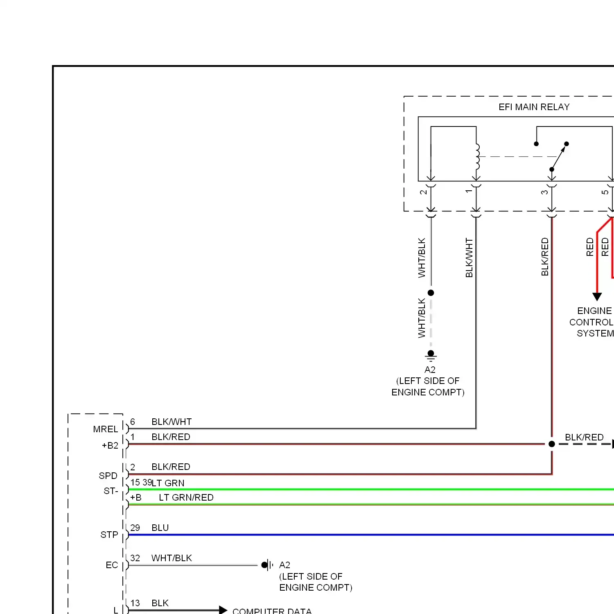The height and width of the screenshot is (614, 614).
Task: Click the BLK wire label at pin 13
Action: click(x=160, y=603)
